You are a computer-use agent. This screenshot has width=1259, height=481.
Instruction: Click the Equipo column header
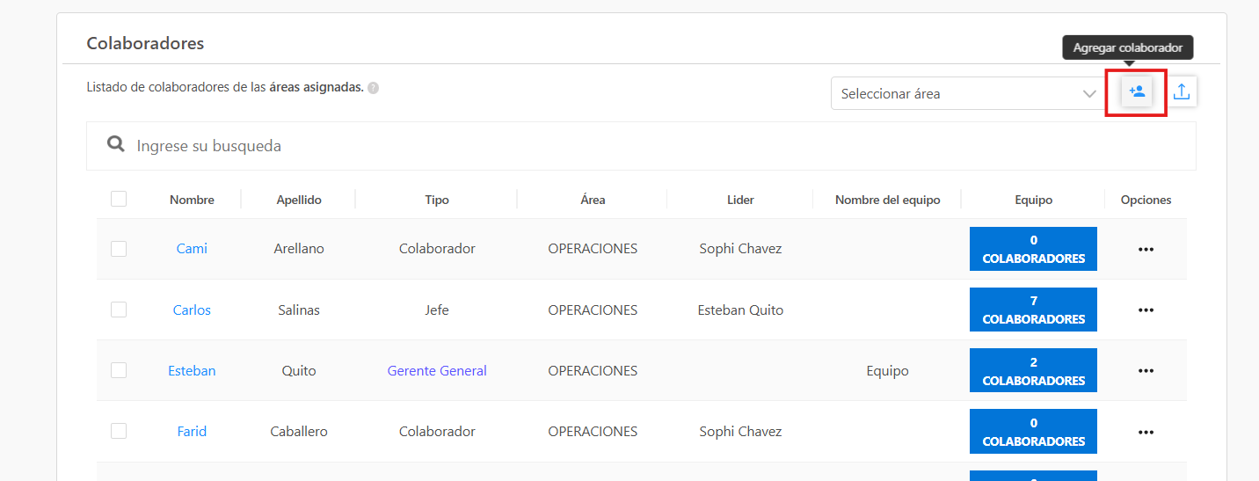coord(1033,200)
